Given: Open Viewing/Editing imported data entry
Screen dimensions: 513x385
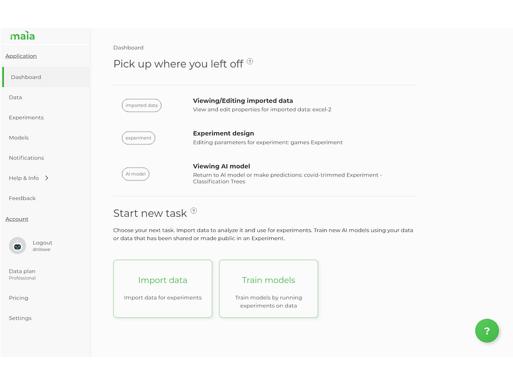Looking at the screenshot, I should [243, 101].
